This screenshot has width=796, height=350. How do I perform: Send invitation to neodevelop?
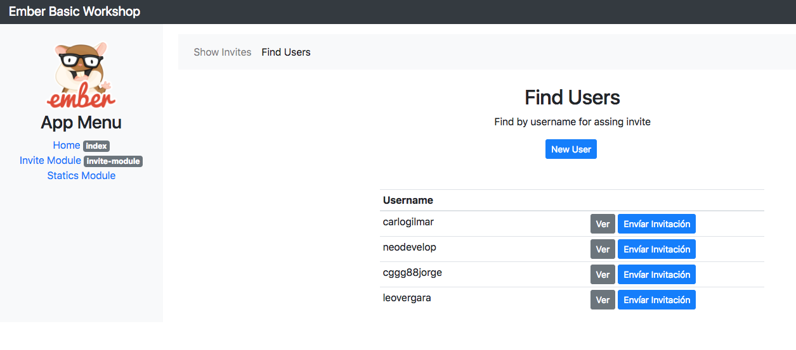[656, 249]
